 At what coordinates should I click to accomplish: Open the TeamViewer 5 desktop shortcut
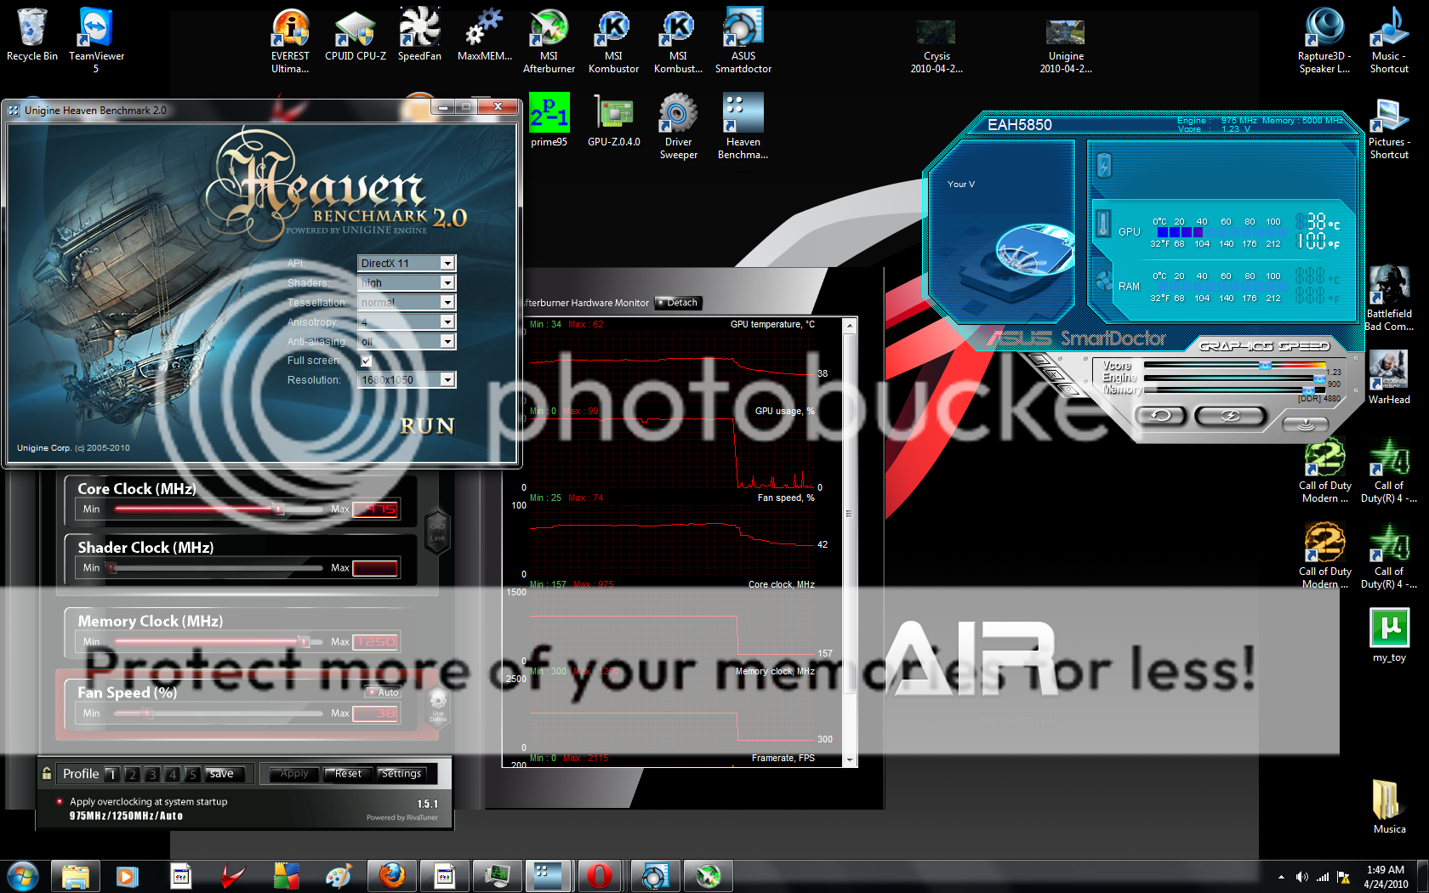pyautogui.click(x=96, y=41)
